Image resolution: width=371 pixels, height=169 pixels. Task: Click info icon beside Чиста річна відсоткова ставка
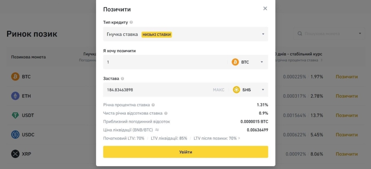click(x=166, y=113)
